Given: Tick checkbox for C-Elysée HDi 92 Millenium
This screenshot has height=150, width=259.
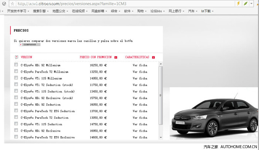Looking at the screenshot, I should click(16, 65).
